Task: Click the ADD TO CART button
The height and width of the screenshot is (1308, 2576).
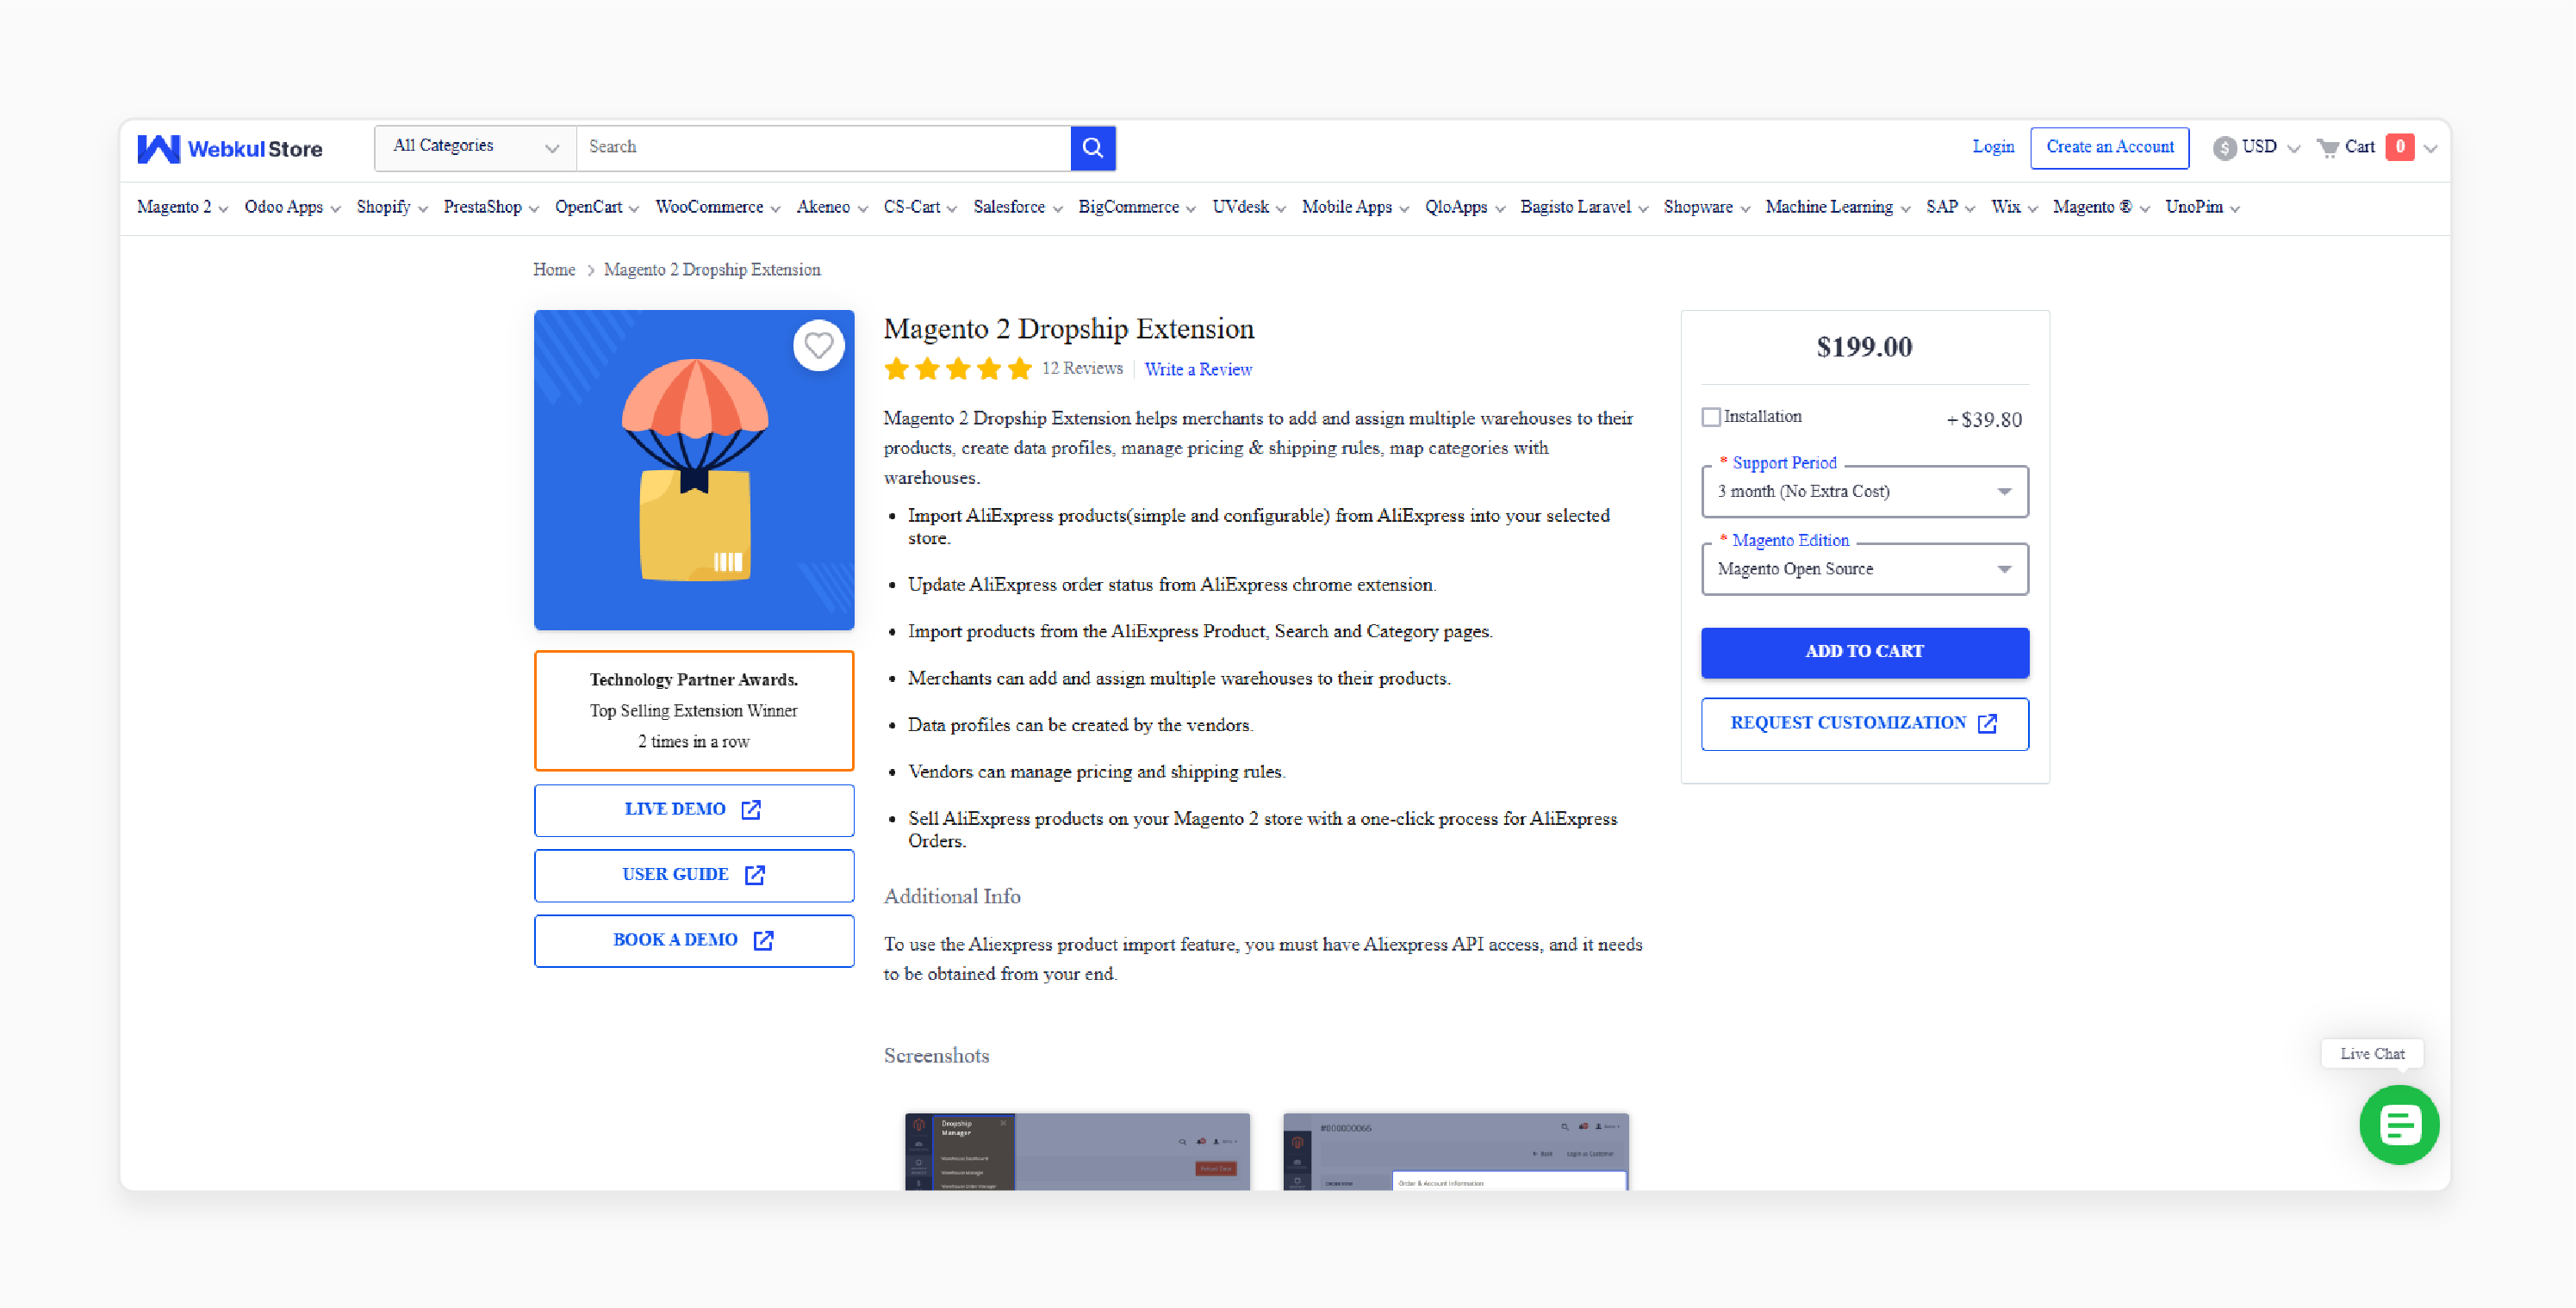Action: (1864, 653)
